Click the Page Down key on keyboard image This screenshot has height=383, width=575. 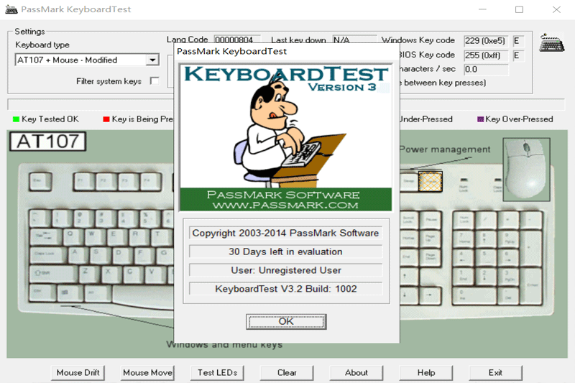point(431,257)
